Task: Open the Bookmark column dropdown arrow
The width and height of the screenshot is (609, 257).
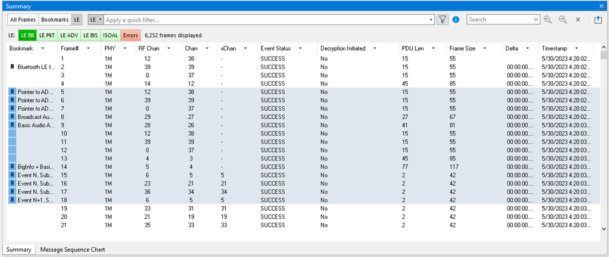Action: pyautogui.click(x=42, y=49)
